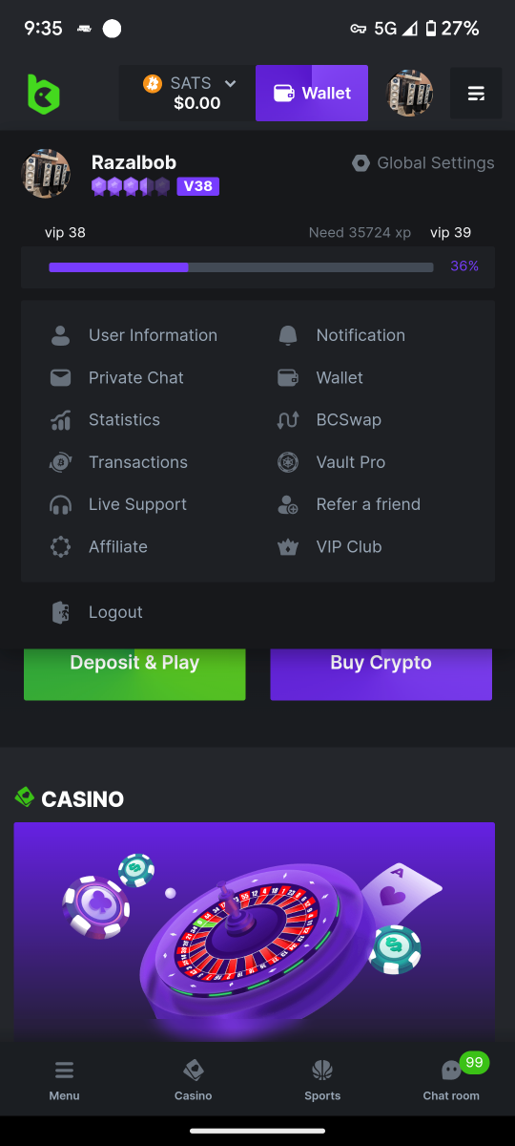Open the hamburger menu icon top right

pyautogui.click(x=476, y=94)
